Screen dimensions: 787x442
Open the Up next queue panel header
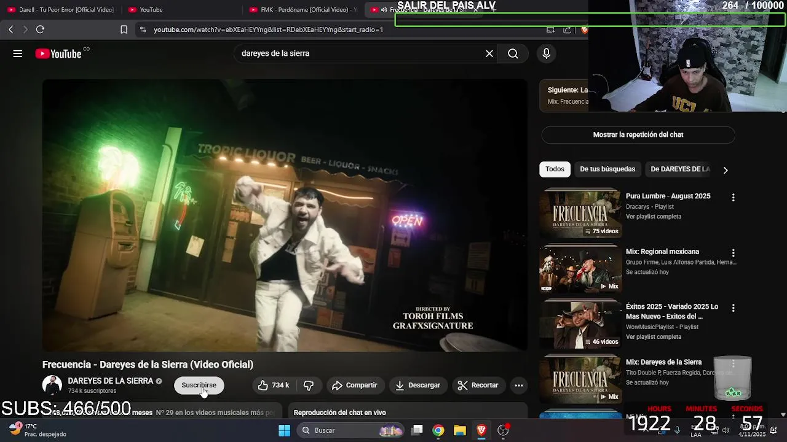[564, 96]
